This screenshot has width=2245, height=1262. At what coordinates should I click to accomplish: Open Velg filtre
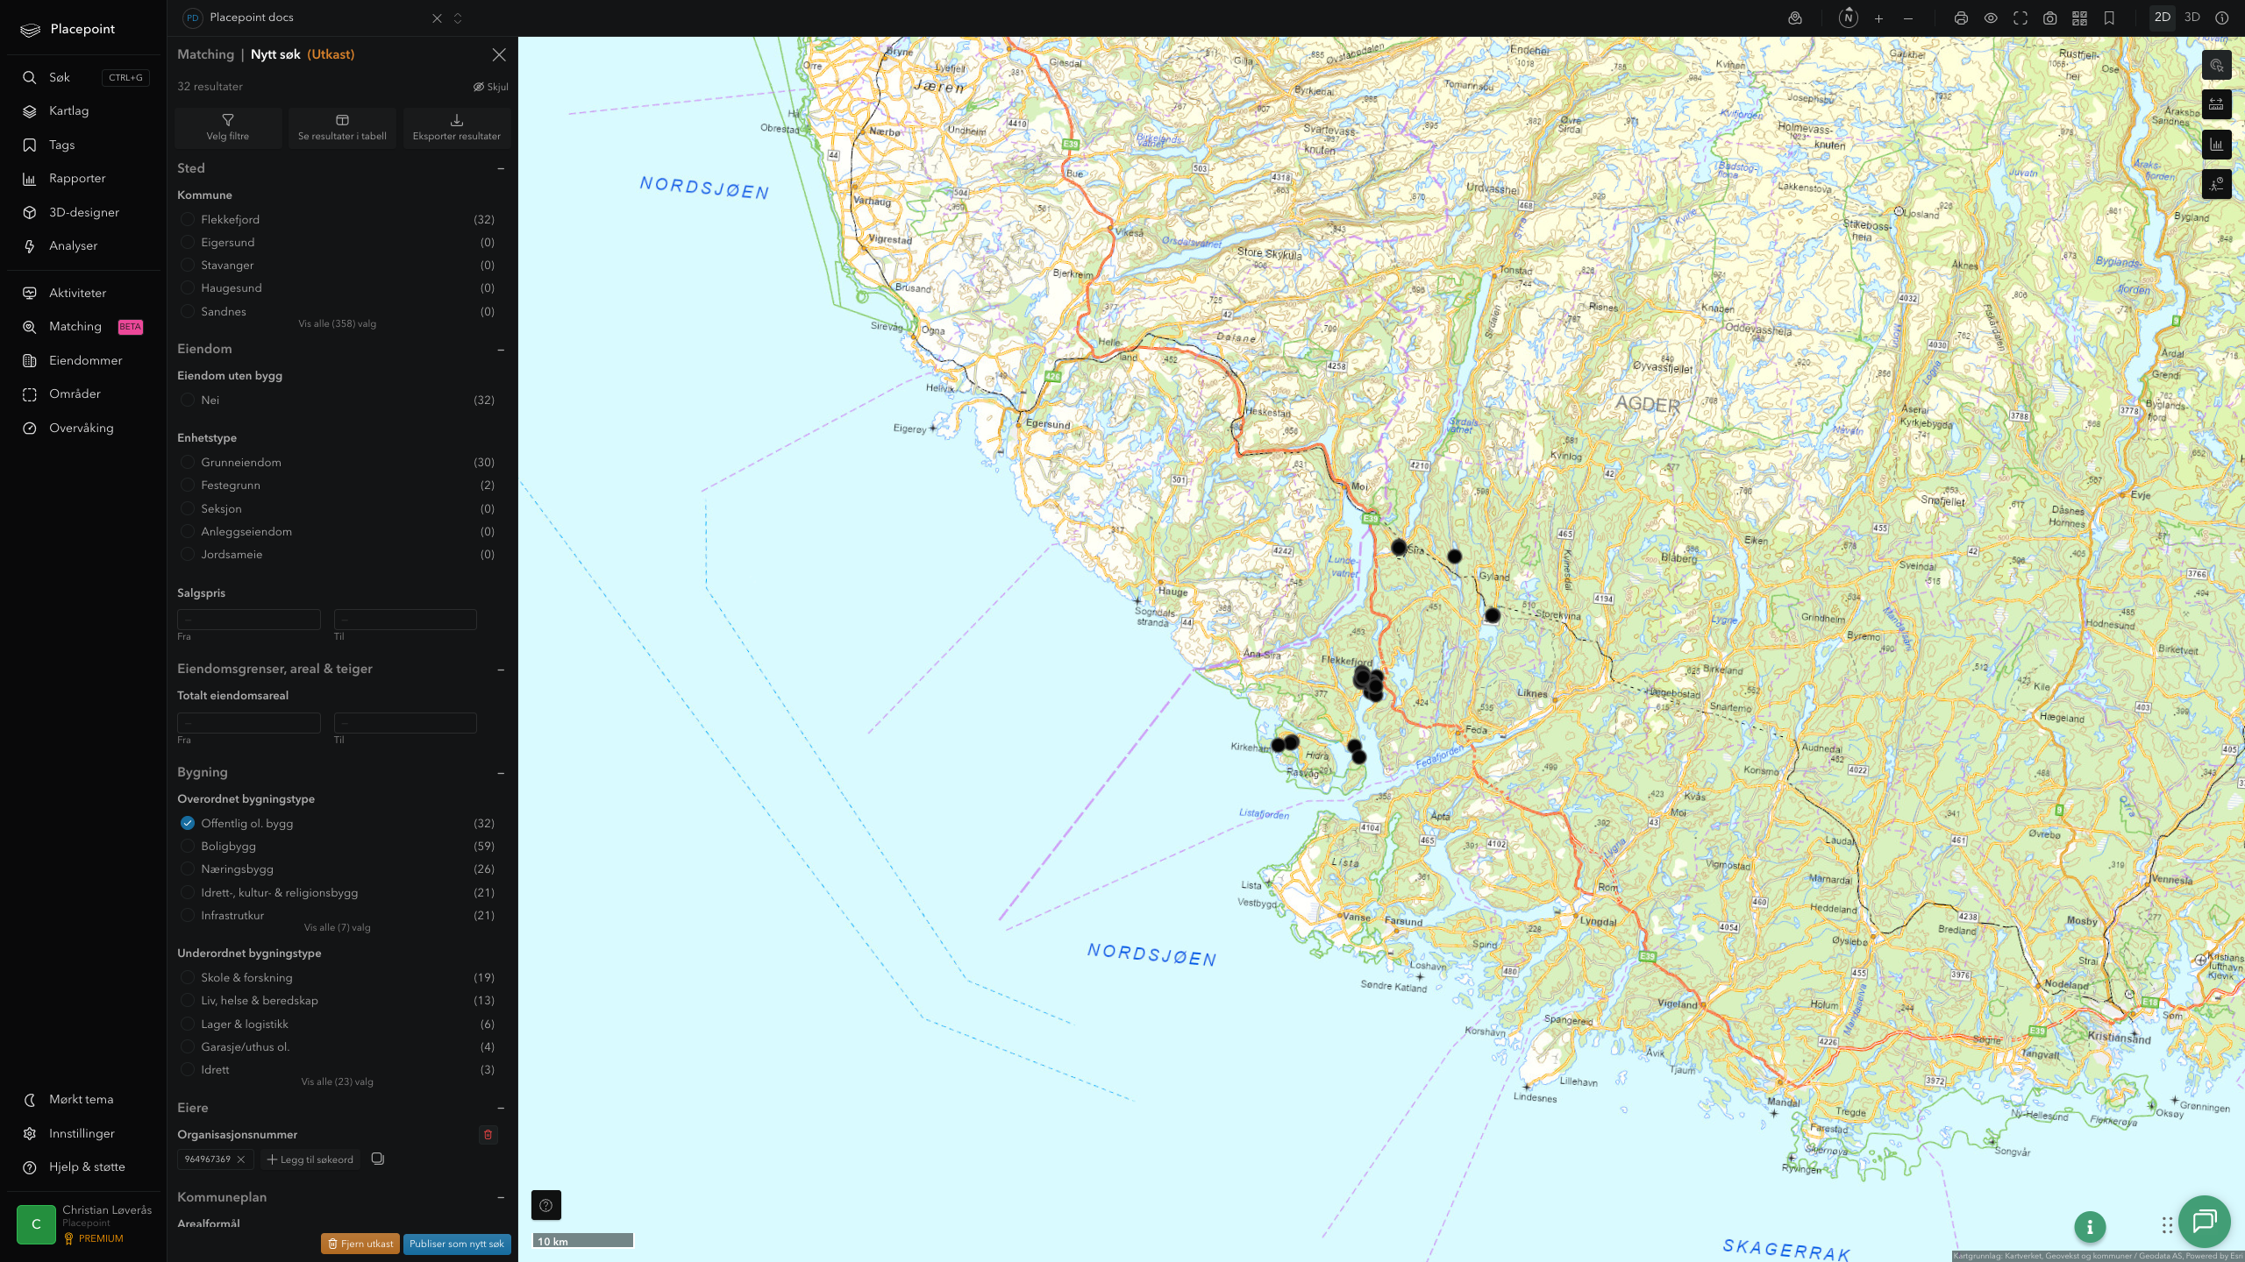coord(228,128)
